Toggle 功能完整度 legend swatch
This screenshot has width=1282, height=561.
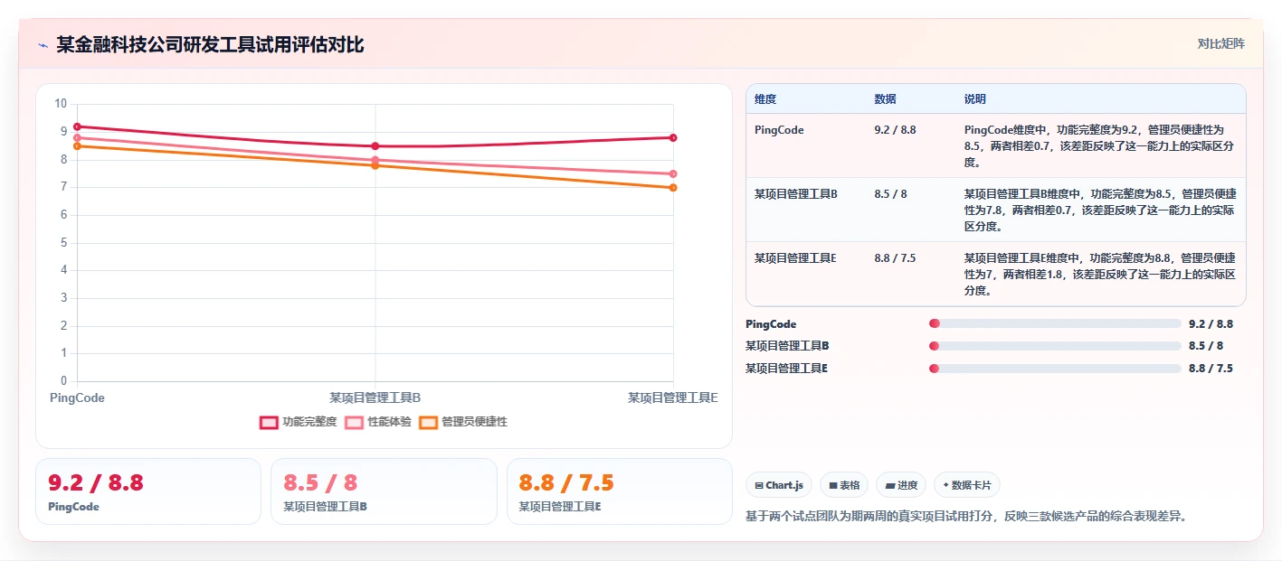pos(269,422)
